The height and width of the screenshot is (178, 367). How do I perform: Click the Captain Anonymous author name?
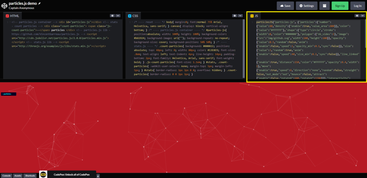coord(22,8)
